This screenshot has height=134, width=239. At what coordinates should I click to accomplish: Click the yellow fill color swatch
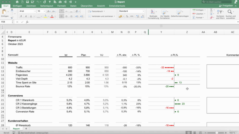45,16
